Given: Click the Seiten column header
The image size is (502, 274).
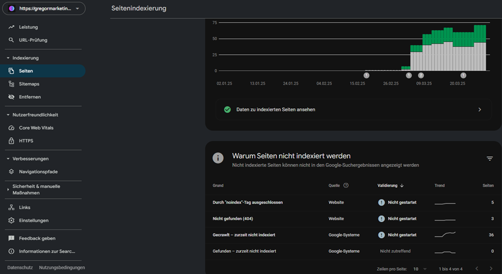Looking at the screenshot, I should [488, 186].
